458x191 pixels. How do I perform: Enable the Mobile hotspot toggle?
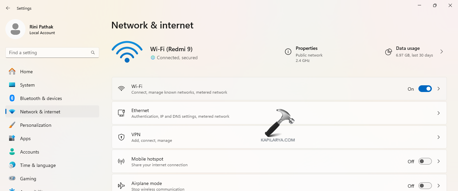pyautogui.click(x=425, y=162)
